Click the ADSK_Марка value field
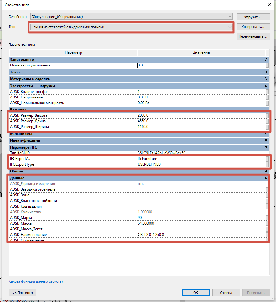 pos(200,218)
